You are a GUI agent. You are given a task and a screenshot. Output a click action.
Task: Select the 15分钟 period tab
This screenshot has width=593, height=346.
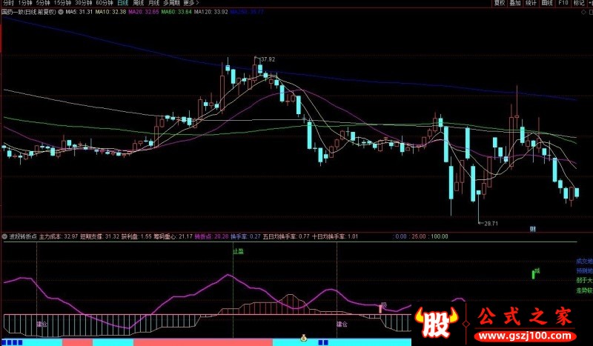click(62, 3)
